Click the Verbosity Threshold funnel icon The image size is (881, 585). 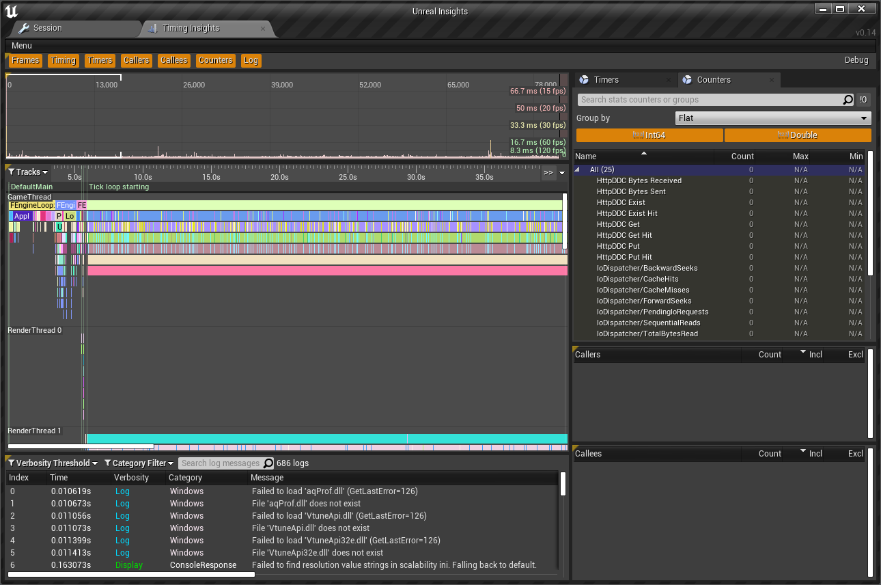coord(12,463)
